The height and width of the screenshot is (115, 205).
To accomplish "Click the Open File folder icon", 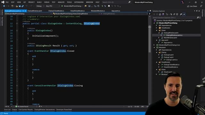I will click(x=17, y=6).
